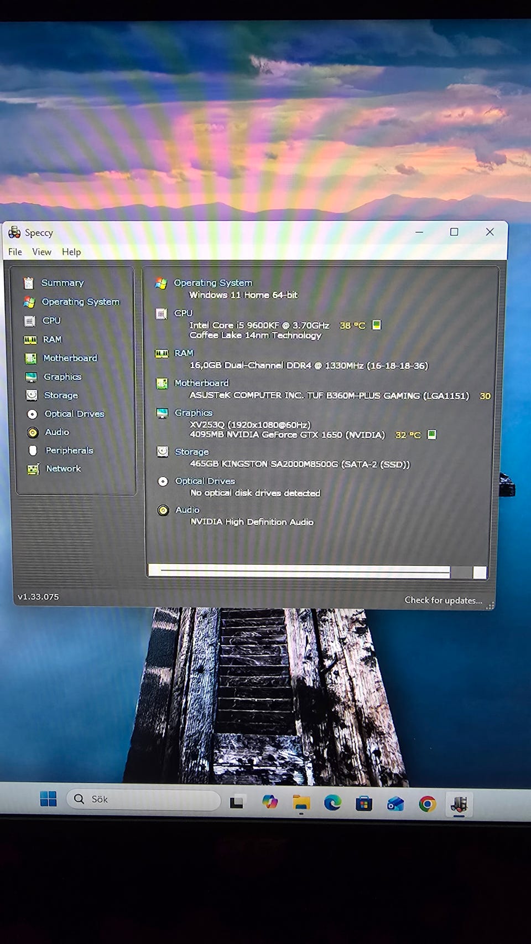Click the Summary clipboard icon in sidebar
The height and width of the screenshot is (944, 531).
29,283
